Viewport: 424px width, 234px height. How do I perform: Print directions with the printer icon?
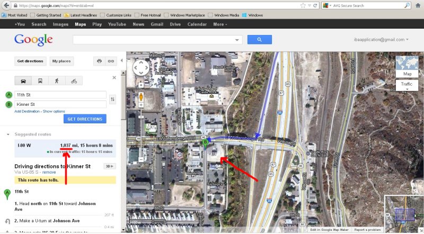point(99,61)
